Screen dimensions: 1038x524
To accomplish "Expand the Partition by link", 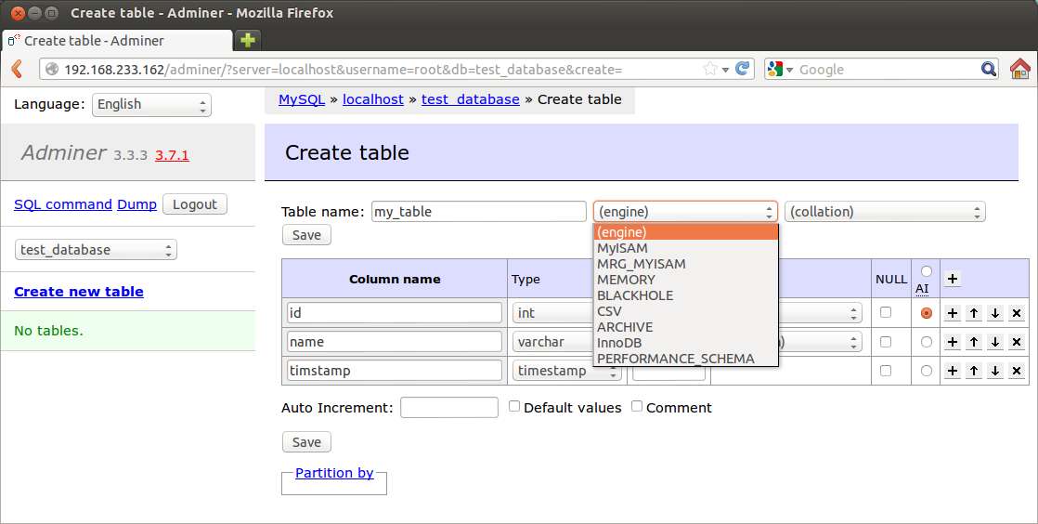I will click(334, 472).
